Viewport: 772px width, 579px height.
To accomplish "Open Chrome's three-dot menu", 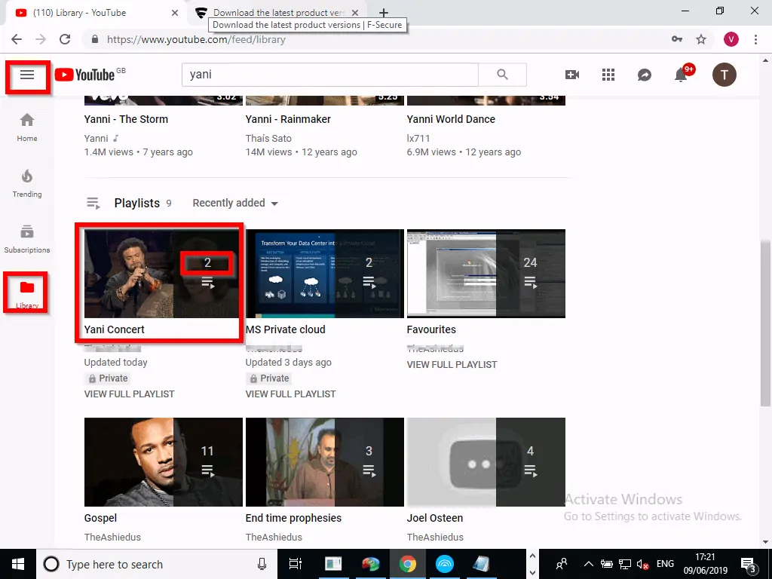I will [755, 39].
